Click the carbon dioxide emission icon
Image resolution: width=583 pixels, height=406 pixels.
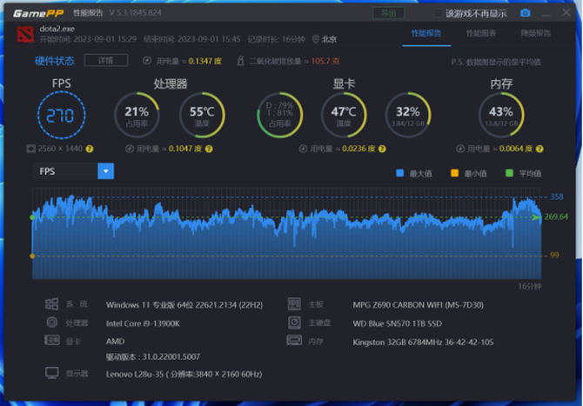240,61
